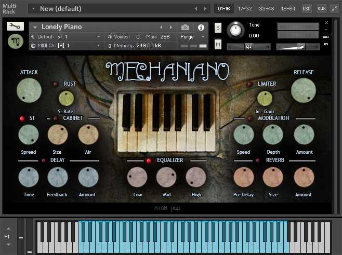Click the Modulation Amount knob
Image resolution: width=342 pixels, height=255 pixels.
point(304,135)
